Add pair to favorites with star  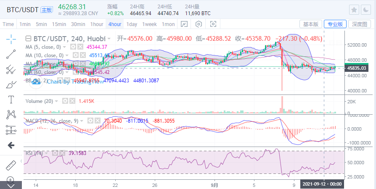[354, 9]
